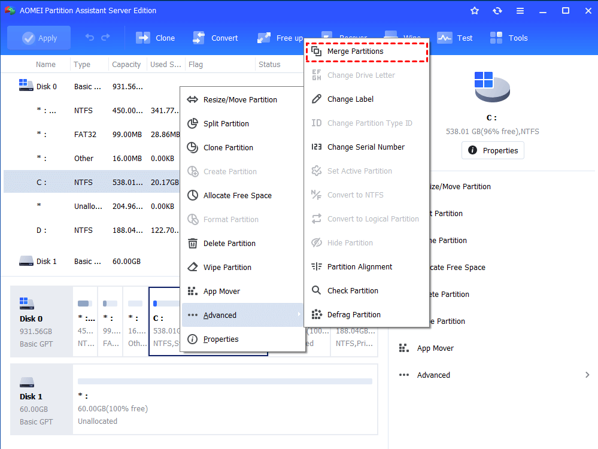This screenshot has width=598, height=449.
Task: Click the Merge Partitions icon
Action: click(317, 51)
